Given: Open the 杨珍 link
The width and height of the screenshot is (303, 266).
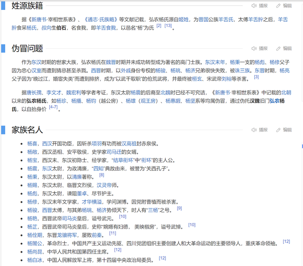Looking at the screenshot, I should coord(62,101).
